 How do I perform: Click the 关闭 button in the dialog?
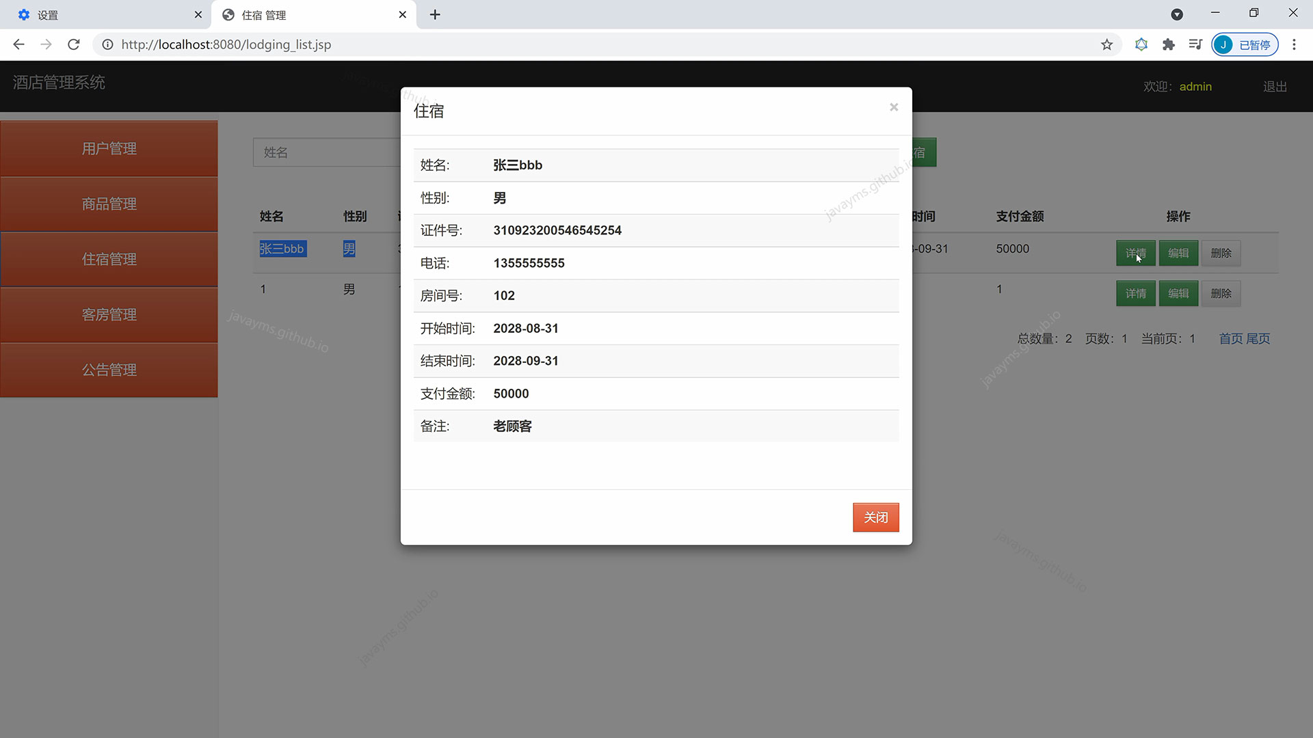tap(875, 517)
